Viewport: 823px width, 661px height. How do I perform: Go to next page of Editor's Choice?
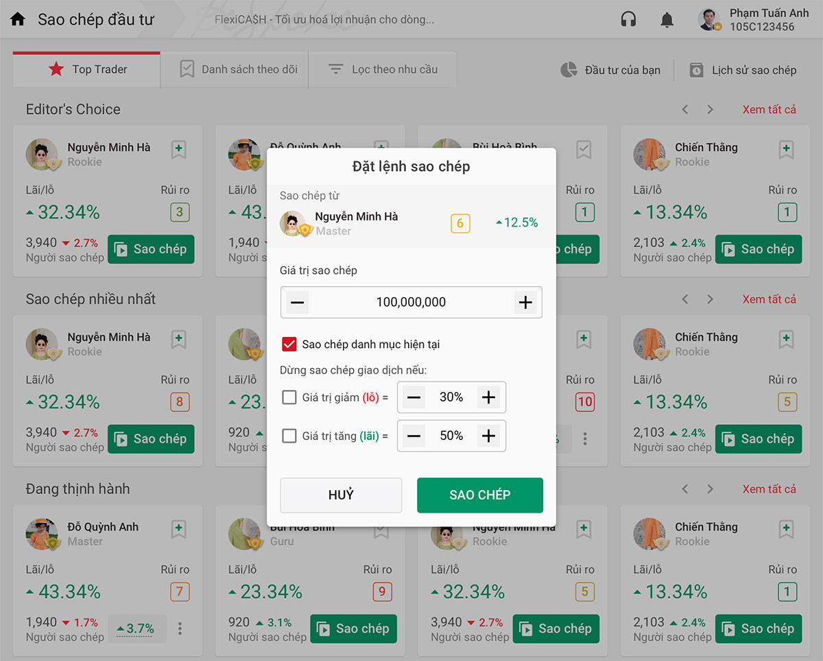coord(710,109)
